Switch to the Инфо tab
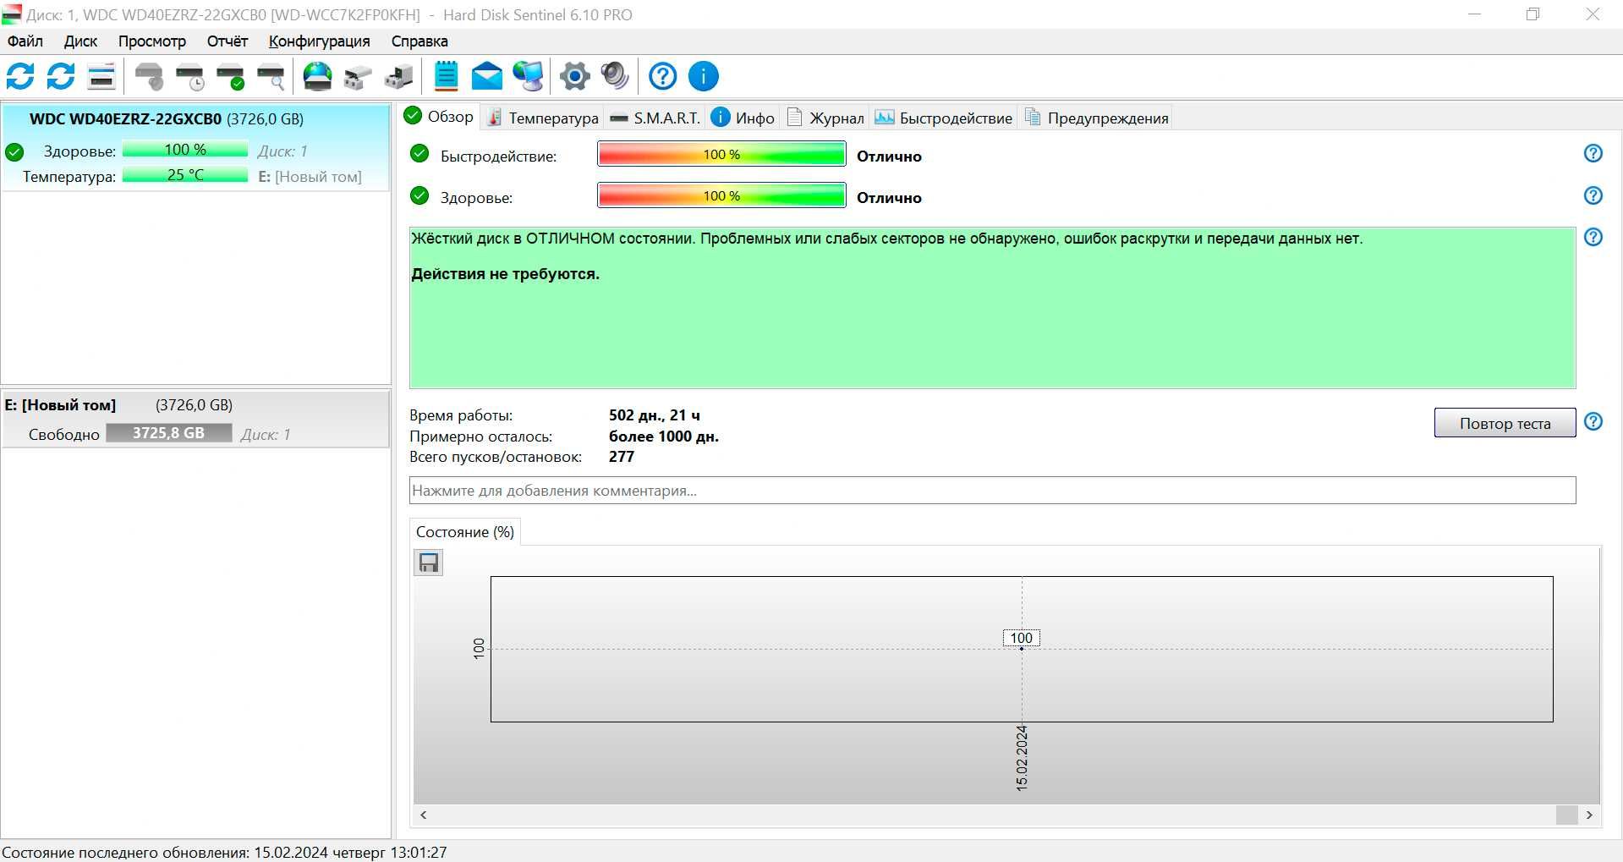Image resolution: width=1623 pixels, height=862 pixels. (743, 118)
